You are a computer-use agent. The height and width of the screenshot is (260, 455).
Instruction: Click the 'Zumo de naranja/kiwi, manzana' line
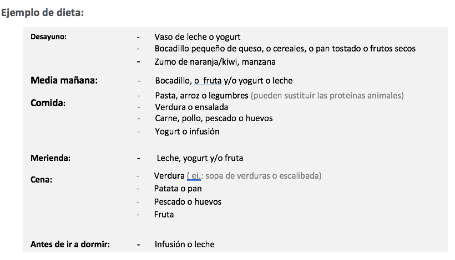[x=215, y=62]
